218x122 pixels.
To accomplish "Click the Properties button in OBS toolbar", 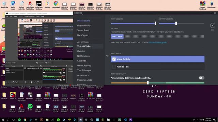I will click(40, 63).
